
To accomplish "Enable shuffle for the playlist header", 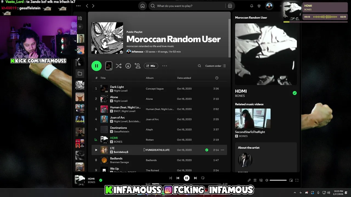I will tap(118, 66).
